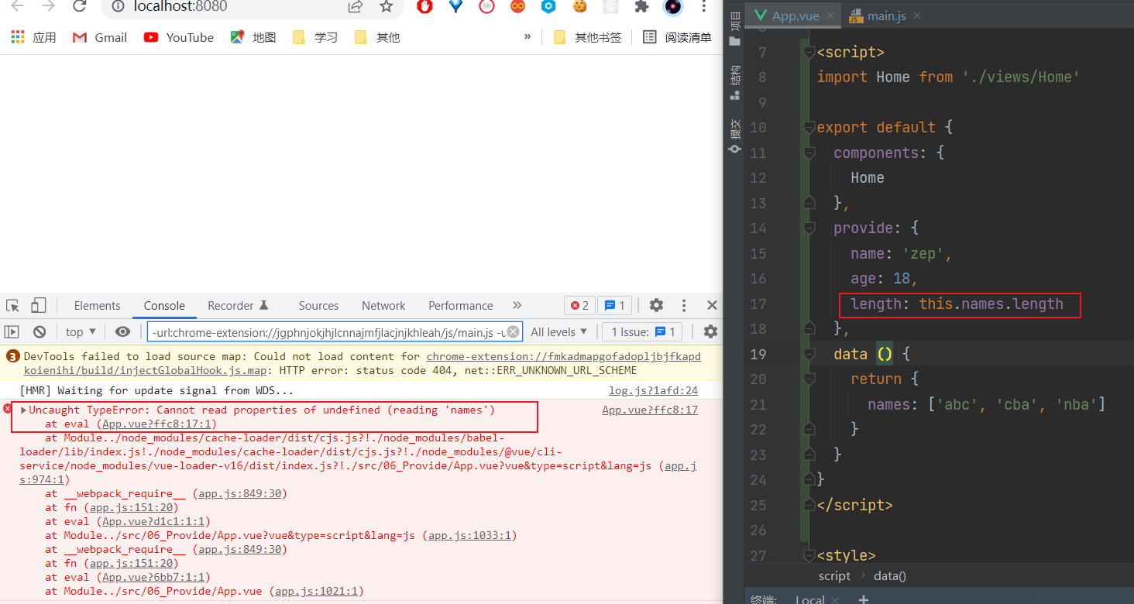Open the Gmail bookmark
This screenshot has height=604, width=1134.
[100, 37]
